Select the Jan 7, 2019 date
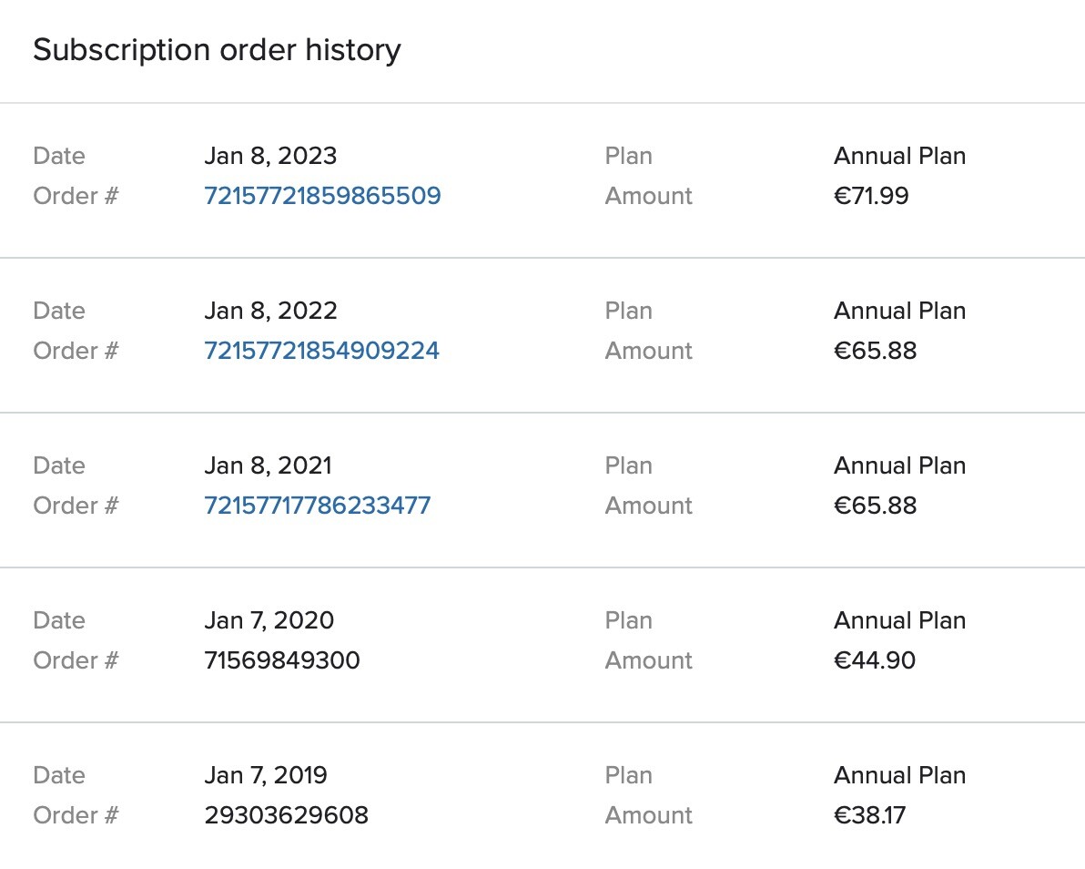Screen dimensions: 1085x869 266,775
